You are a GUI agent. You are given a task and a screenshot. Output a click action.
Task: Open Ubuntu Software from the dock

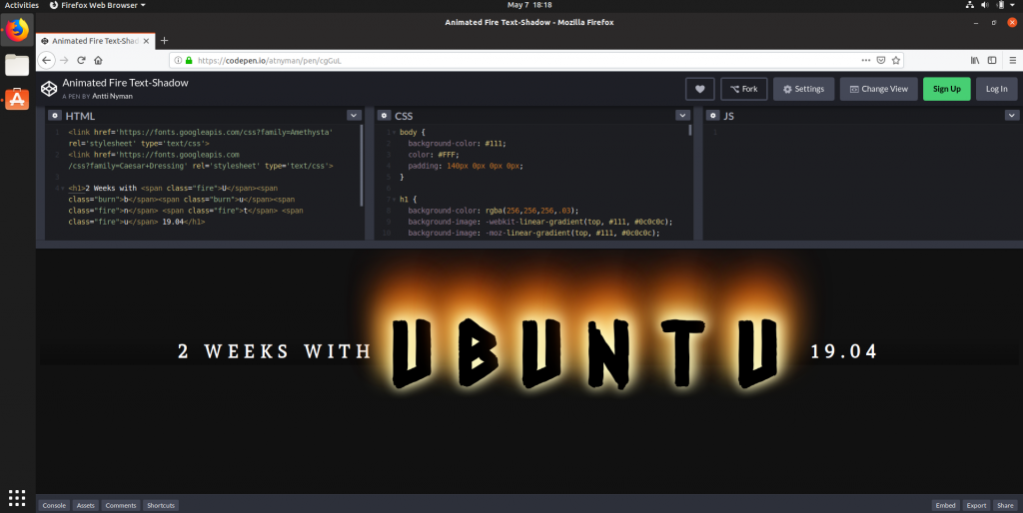17,99
